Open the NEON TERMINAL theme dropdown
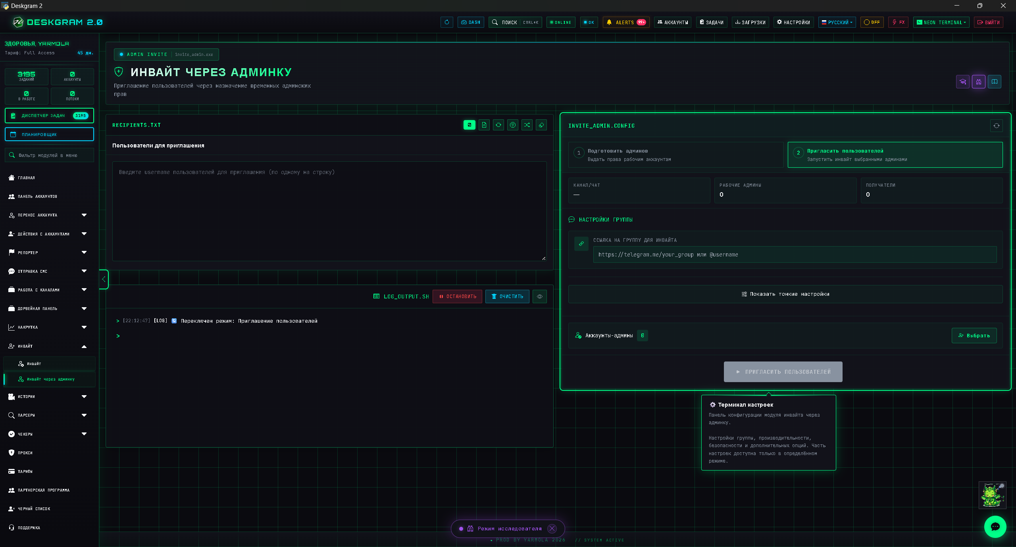 tap(941, 22)
